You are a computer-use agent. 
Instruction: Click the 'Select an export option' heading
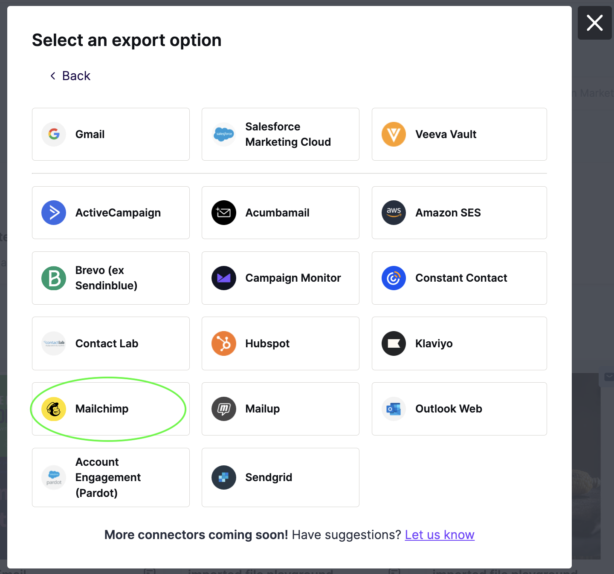point(127,40)
